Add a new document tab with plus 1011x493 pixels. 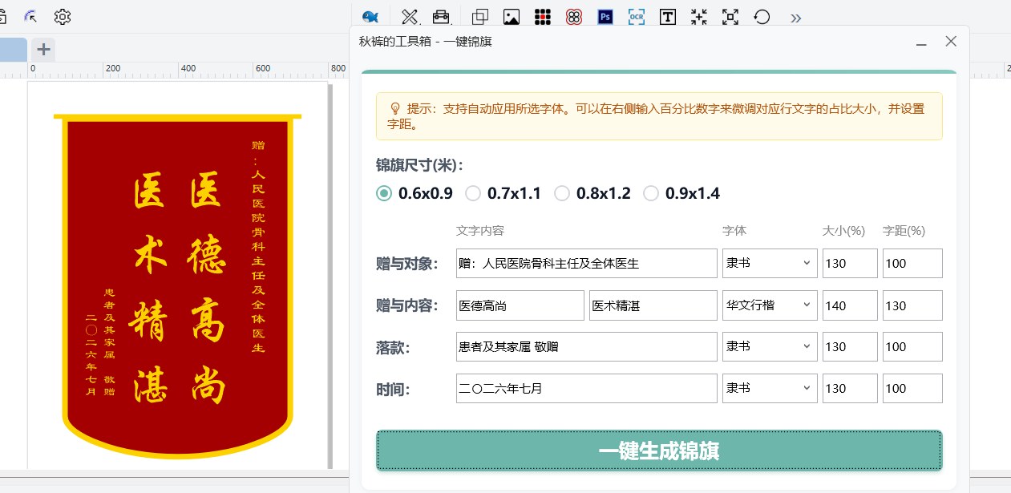click(x=43, y=49)
